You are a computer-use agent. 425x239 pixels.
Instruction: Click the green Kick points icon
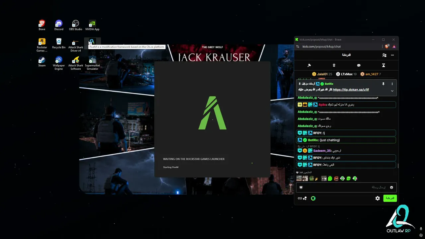pyautogui.click(x=313, y=198)
